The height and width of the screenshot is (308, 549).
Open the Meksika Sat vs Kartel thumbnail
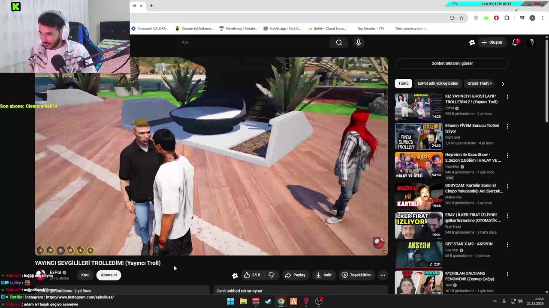point(419,196)
